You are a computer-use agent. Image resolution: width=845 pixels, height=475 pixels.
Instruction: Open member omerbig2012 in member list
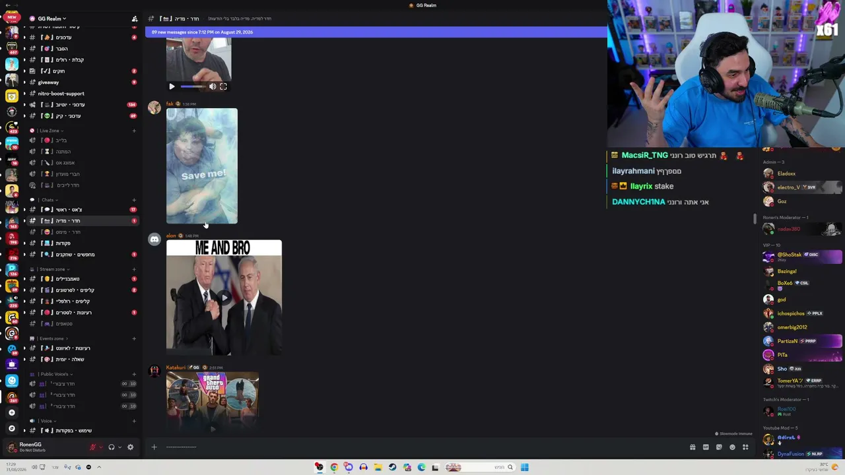(792, 327)
